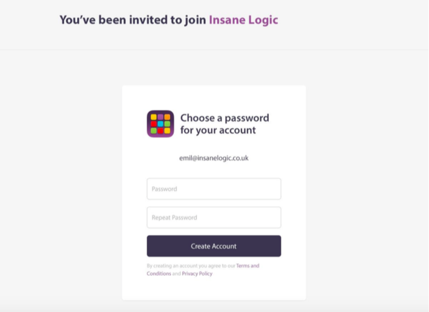The image size is (429, 312).
Task: Click the middle-right green tile in the logo
Action: tap(167, 124)
